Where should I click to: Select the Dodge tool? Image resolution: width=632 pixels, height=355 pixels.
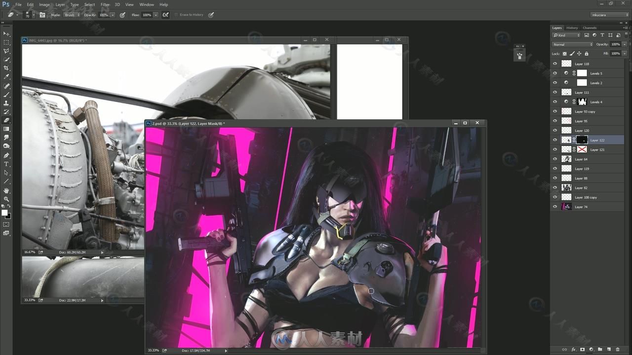tap(6, 146)
